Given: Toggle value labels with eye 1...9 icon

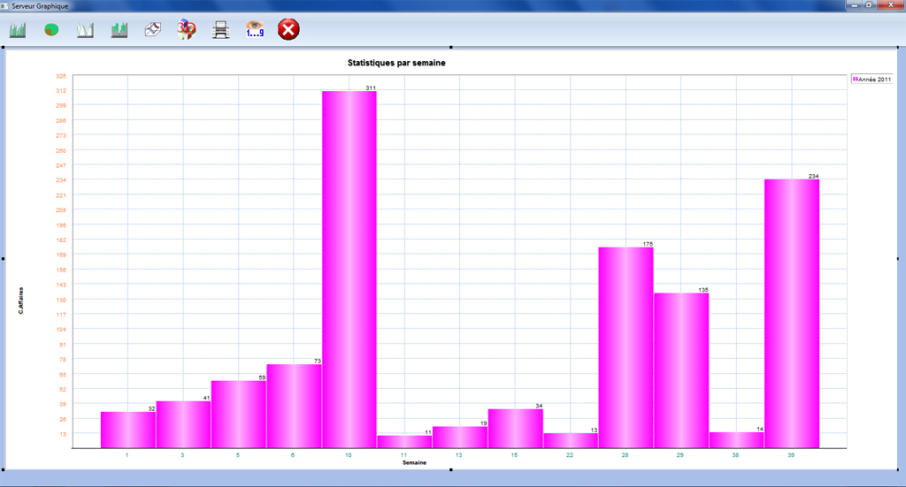Looking at the screenshot, I should click(x=255, y=30).
